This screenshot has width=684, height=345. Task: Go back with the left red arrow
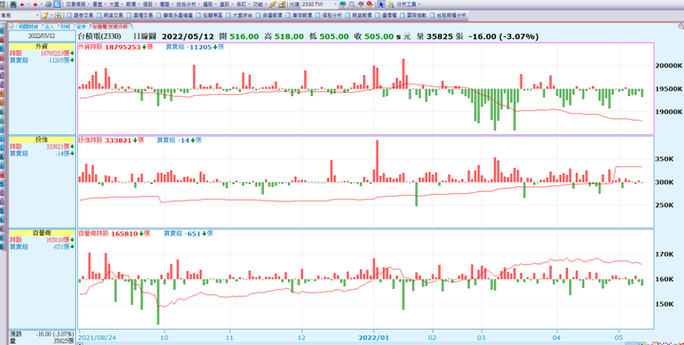pos(22,5)
